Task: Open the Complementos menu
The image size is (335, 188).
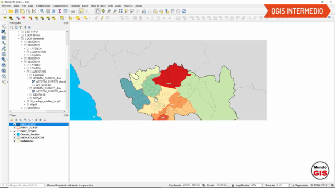Action: pos(60,6)
